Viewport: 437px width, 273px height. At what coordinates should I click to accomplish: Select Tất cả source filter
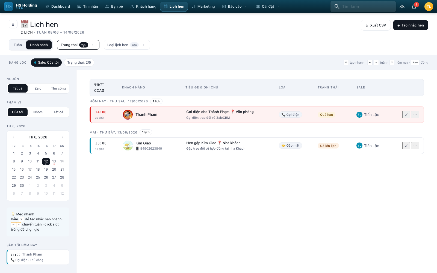click(17, 88)
